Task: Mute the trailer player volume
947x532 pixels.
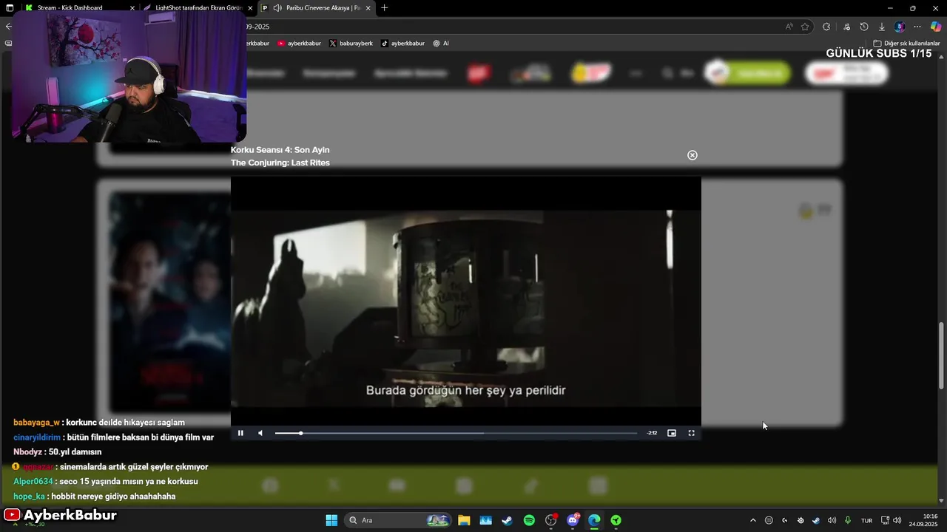Action: [260, 433]
